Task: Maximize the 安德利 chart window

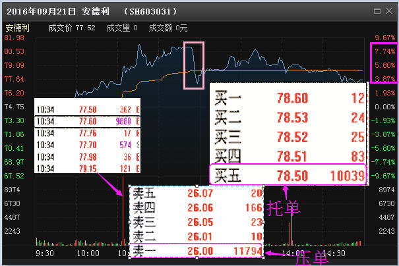Action: [x=377, y=11]
